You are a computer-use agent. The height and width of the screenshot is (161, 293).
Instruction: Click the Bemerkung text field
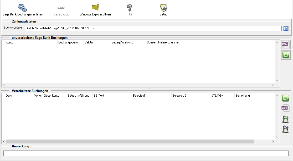(146, 153)
